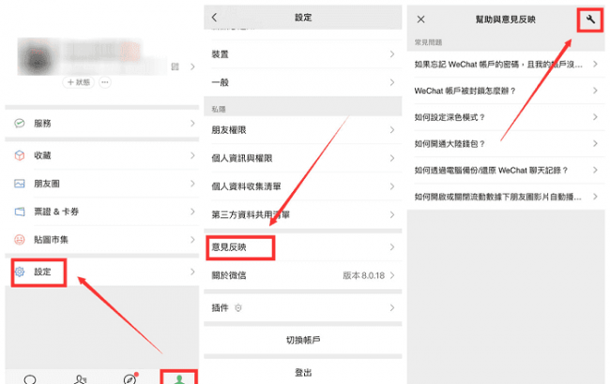Screen dimensions: 610x384
Task: Open the Me tab in bottom bar
Action: tap(179, 378)
